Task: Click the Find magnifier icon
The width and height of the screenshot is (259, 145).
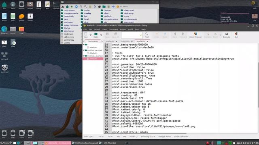Action: coord(146,34)
